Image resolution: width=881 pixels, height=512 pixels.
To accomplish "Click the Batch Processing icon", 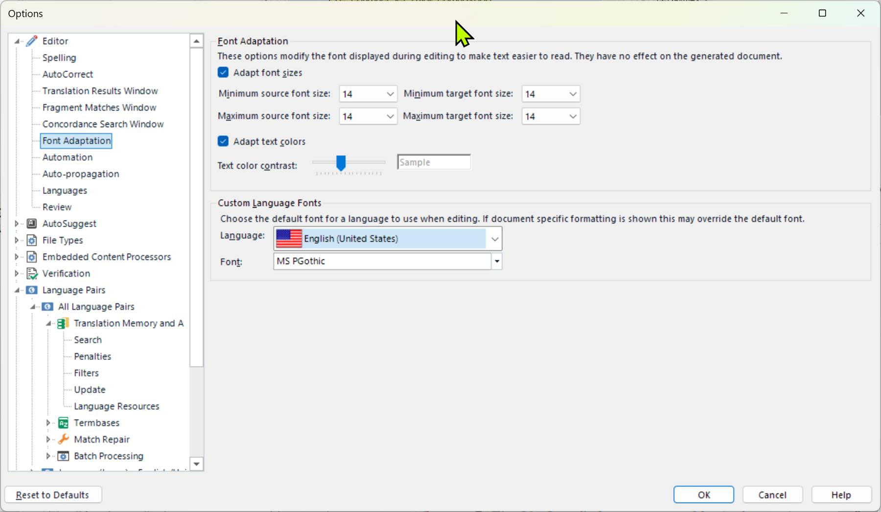I will [x=63, y=456].
